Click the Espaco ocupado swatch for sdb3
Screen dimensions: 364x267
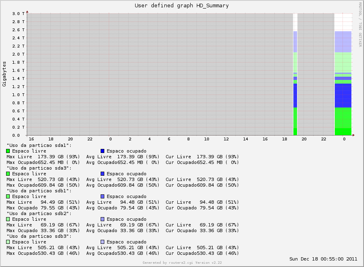(x=102, y=241)
